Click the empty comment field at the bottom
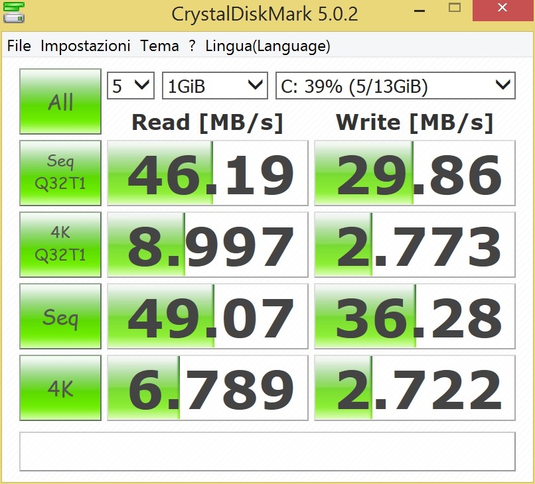This screenshot has height=484, width=535. (x=267, y=452)
